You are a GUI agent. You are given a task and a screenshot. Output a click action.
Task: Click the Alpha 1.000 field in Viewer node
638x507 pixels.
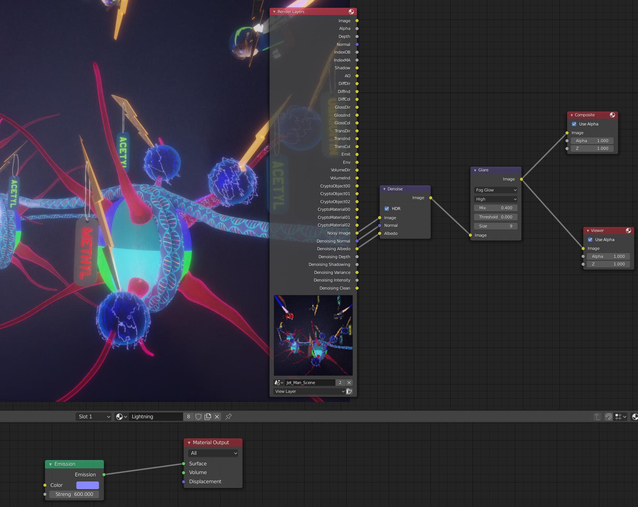[608, 256]
